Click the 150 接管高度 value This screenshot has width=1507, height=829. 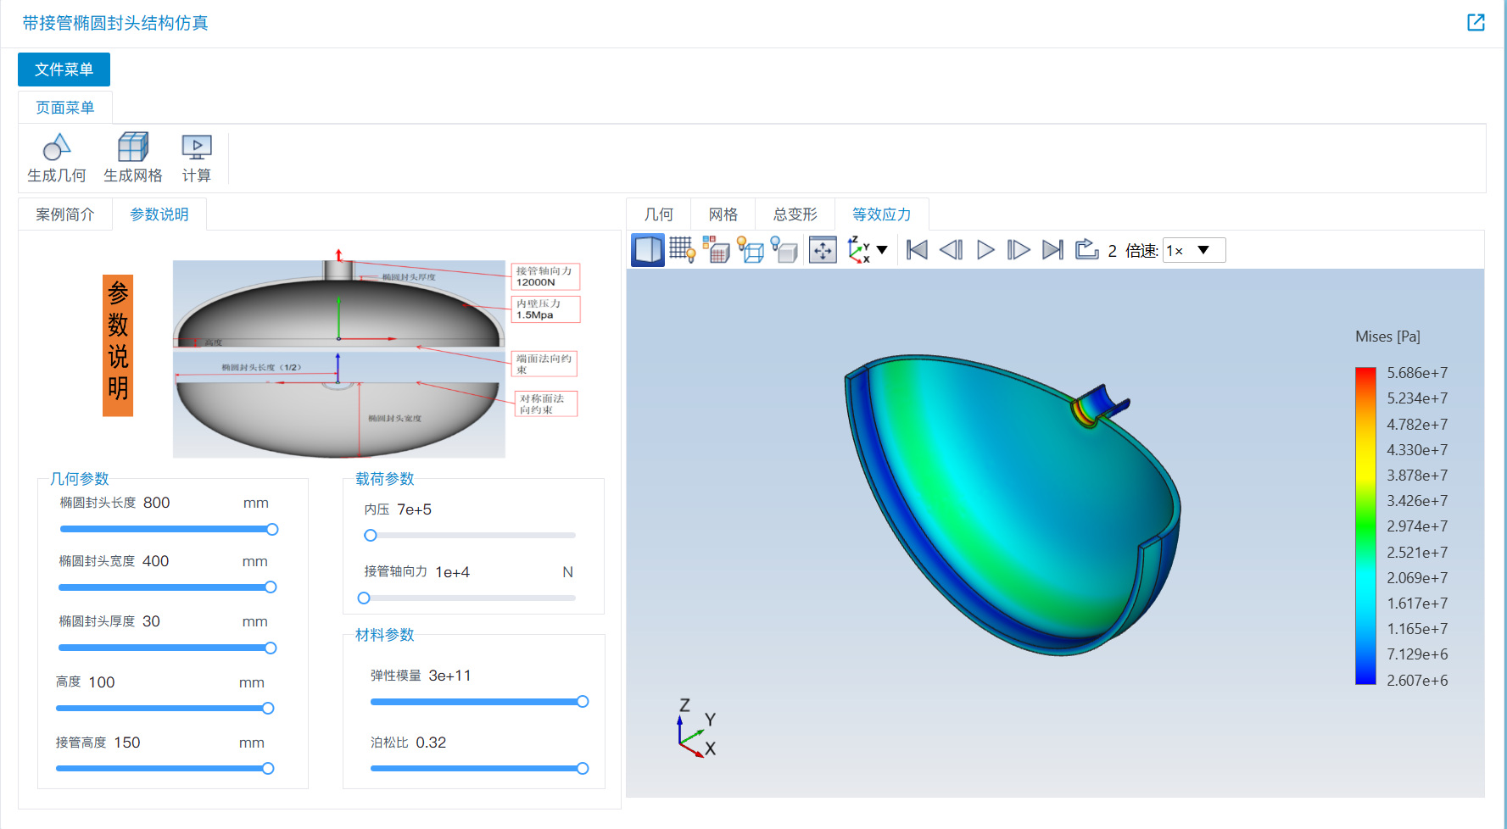(x=127, y=743)
